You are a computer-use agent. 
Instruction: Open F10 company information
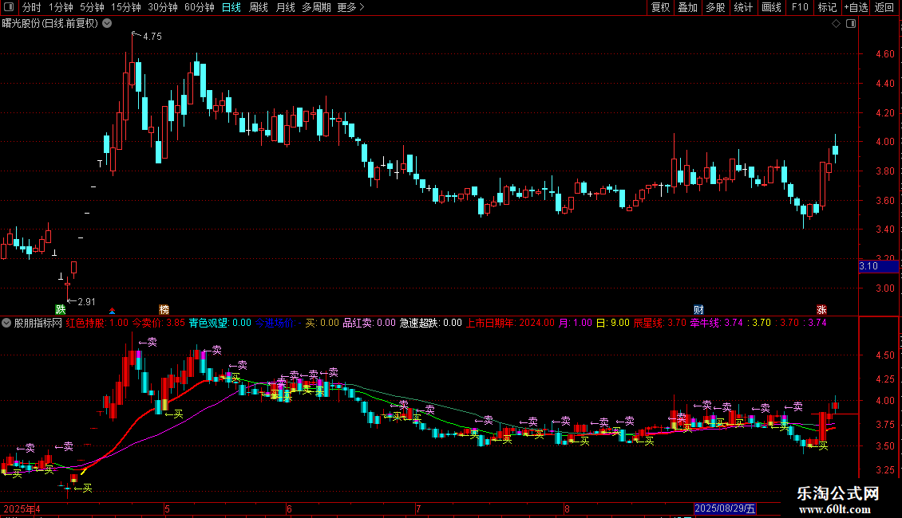coord(800,7)
